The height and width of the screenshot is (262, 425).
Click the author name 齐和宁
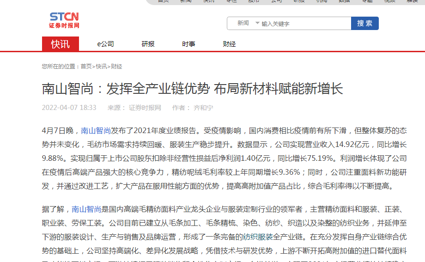(x=203, y=108)
